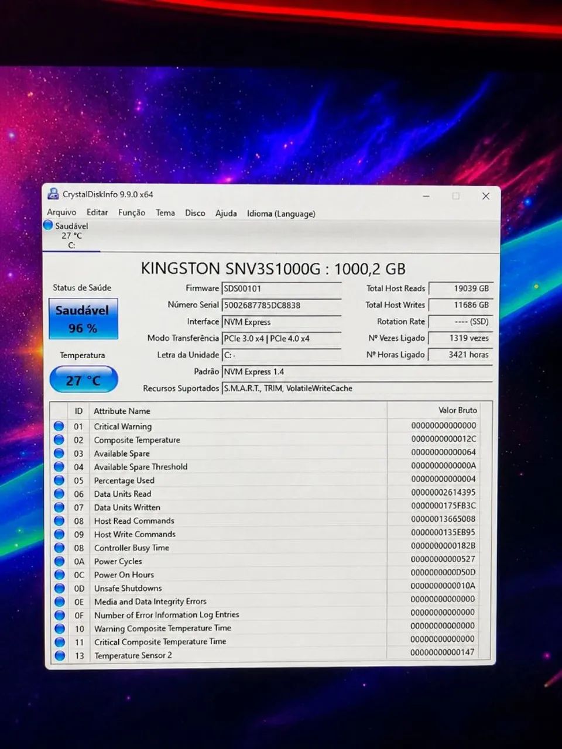This screenshot has height=749, width=562.
Task: Click raw value 0000000175FB3C of Data Units Written
Action: tap(443, 506)
